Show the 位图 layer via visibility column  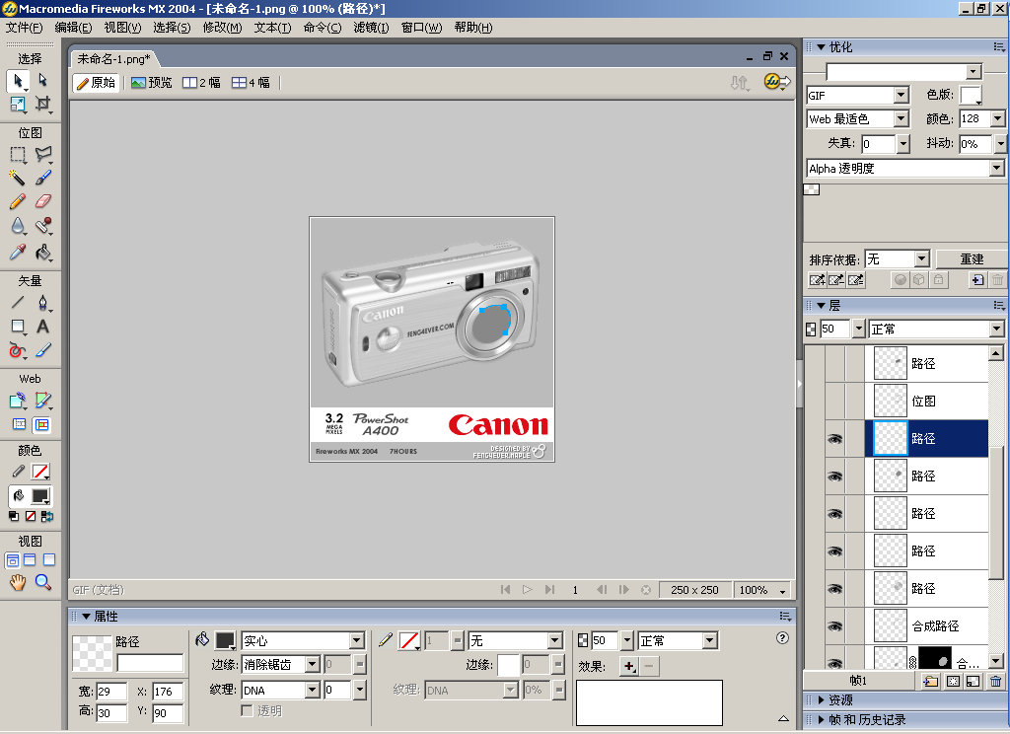834,402
